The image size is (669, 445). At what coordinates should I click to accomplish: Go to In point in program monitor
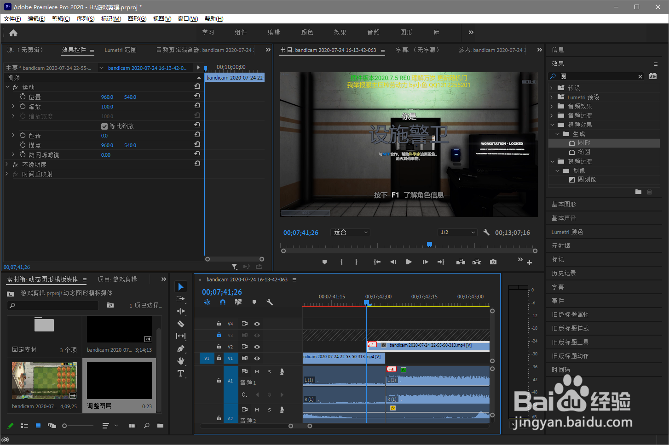click(377, 262)
